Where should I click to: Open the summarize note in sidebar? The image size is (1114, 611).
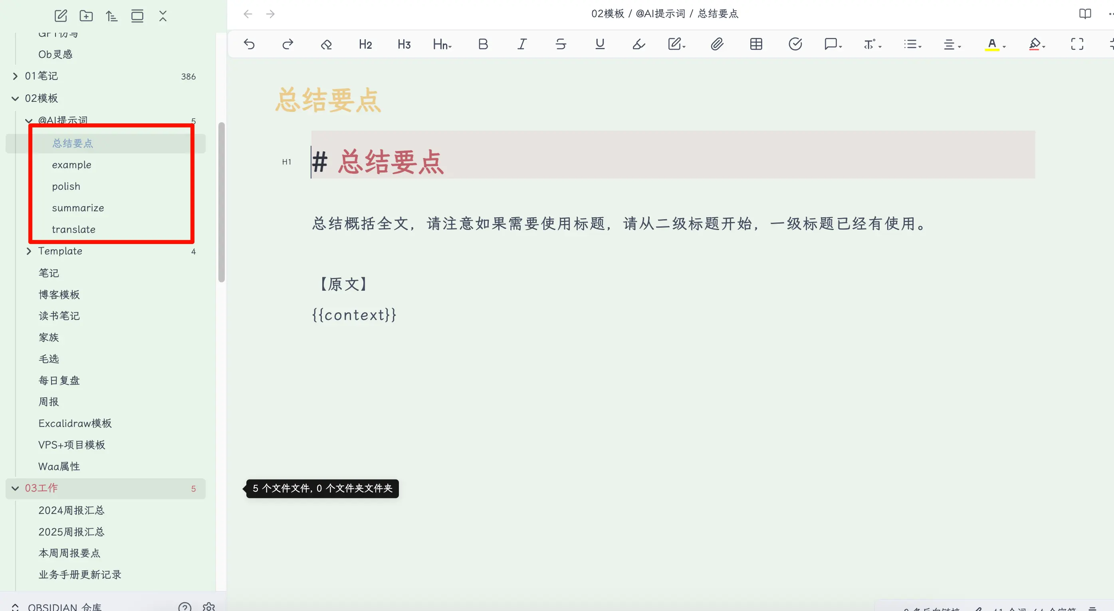[78, 208]
